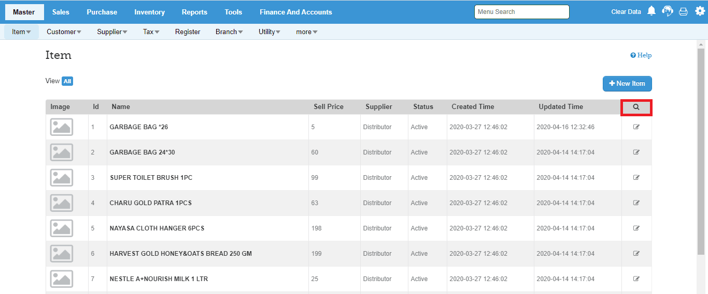Screen dimensions: 708x294
Task: Edit the HARVEST GOLD HONEY&OATS BREAD item
Action: [636, 253]
